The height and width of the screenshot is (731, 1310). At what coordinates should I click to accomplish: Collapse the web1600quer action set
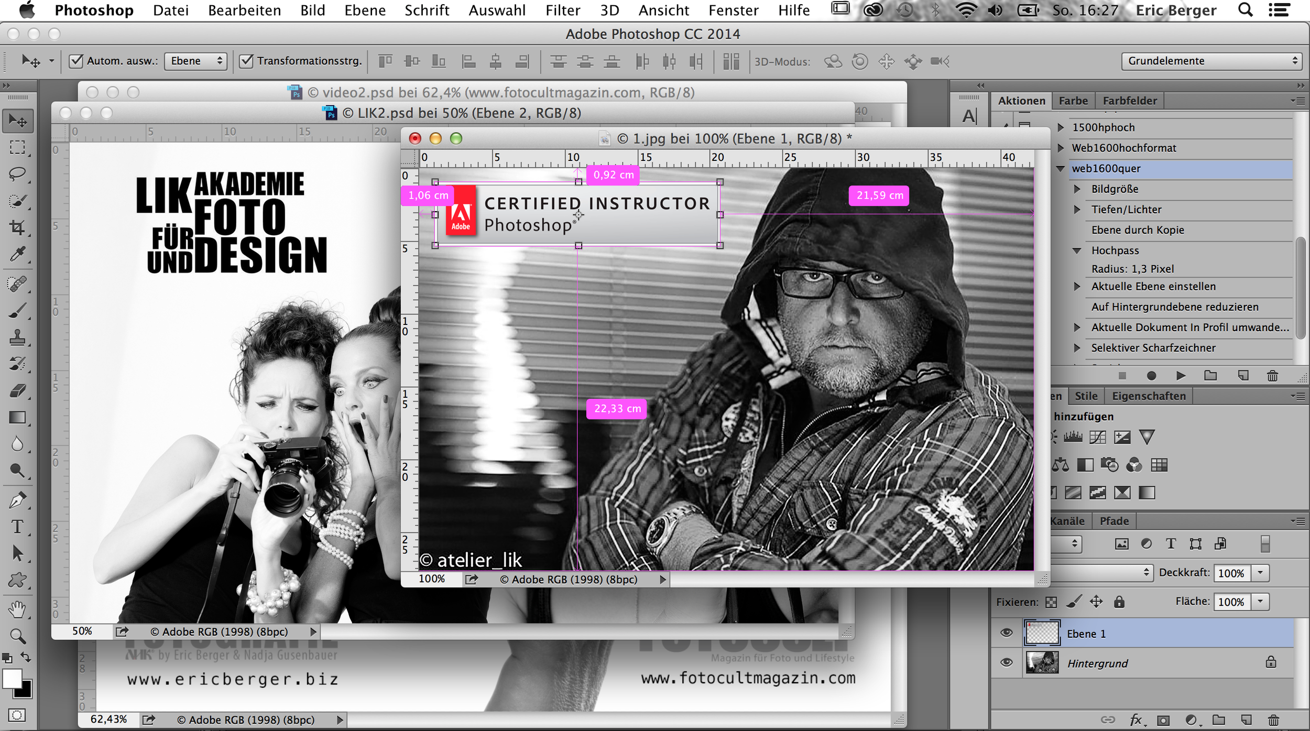pyautogui.click(x=1061, y=169)
